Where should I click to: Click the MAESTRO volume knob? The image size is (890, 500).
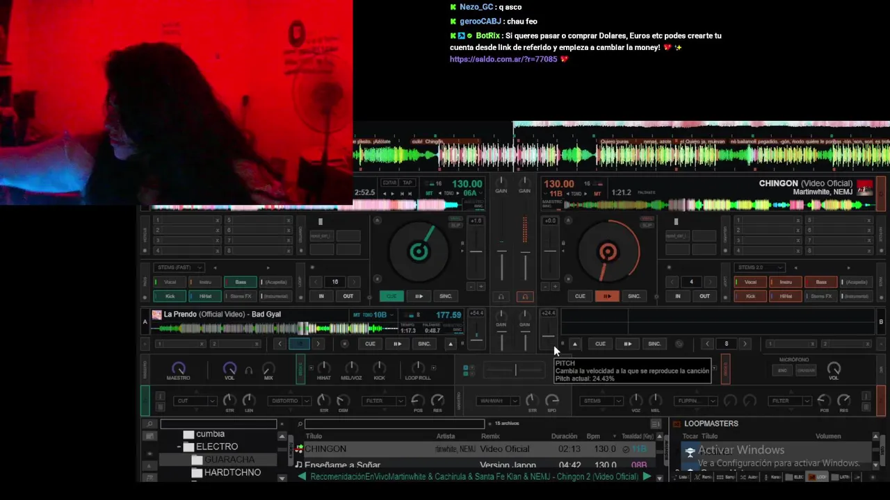(178, 368)
